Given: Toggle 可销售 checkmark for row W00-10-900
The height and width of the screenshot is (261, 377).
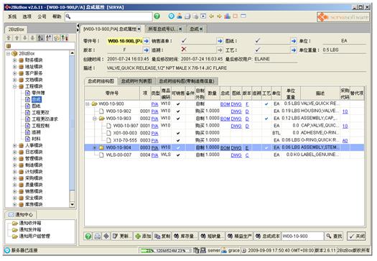Looking at the screenshot, I should pos(178,104).
